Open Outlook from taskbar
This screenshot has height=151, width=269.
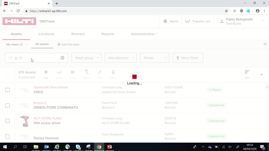[46, 147]
